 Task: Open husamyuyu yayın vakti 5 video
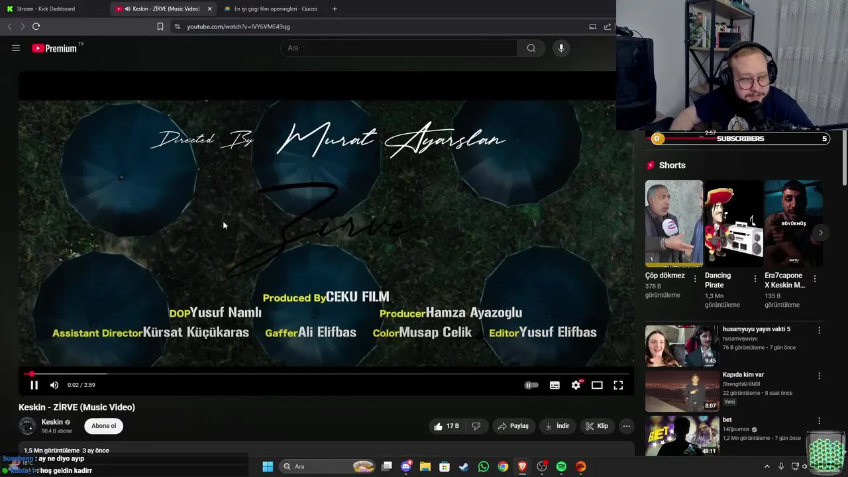pyautogui.click(x=682, y=345)
